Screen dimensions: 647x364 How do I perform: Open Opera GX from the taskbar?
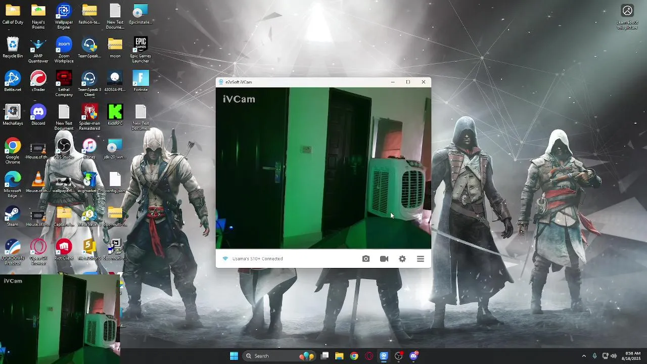(369, 356)
